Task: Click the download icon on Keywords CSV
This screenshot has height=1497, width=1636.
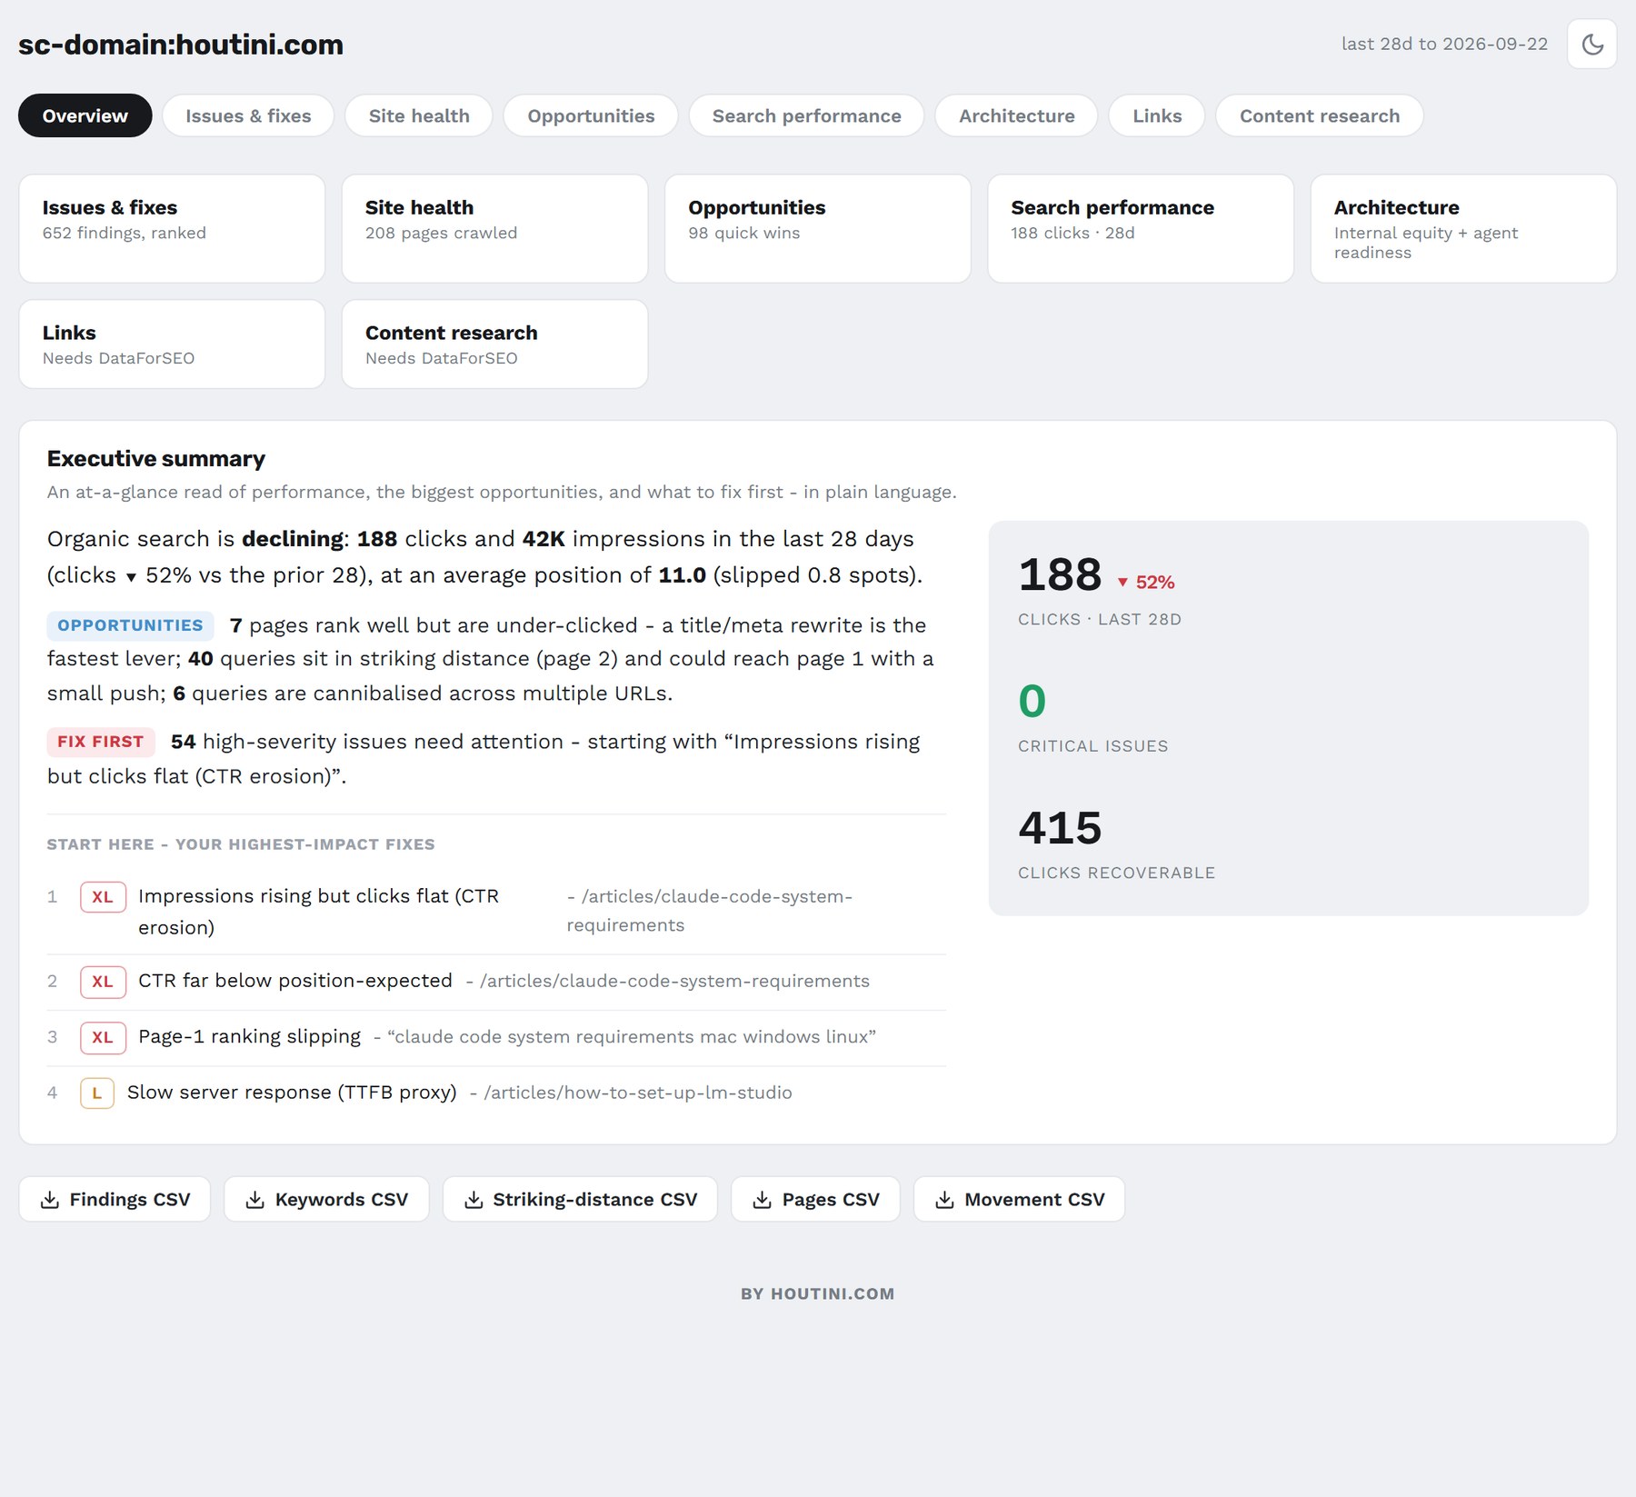Action: coord(255,1200)
